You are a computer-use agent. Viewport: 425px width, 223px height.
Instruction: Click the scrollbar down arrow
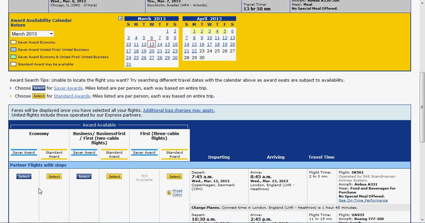(x=422, y=220)
